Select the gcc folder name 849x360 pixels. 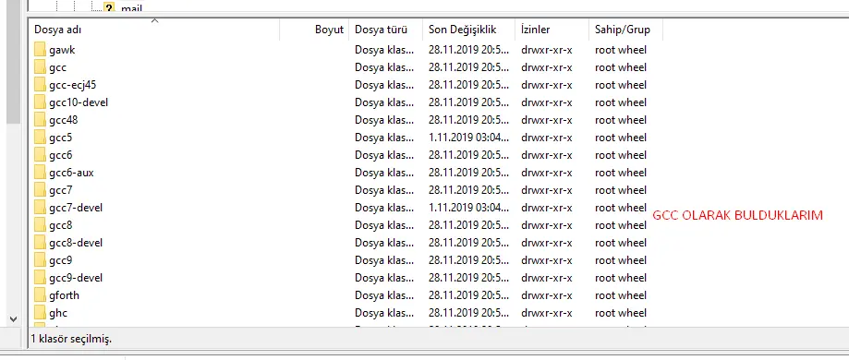57,67
